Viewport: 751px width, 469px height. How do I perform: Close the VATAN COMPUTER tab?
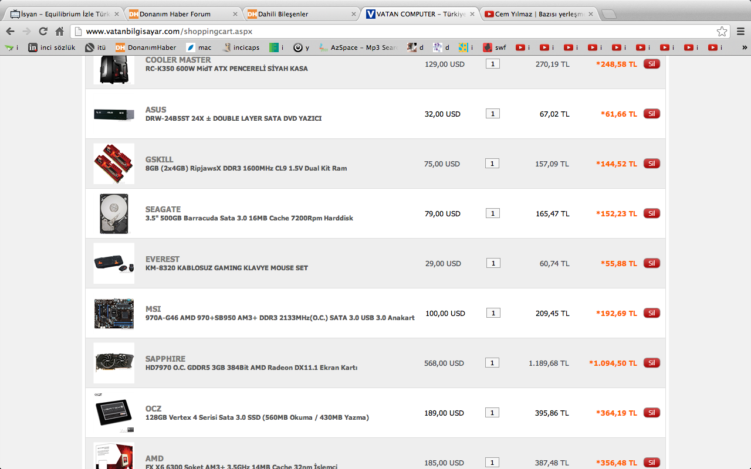[x=472, y=14]
